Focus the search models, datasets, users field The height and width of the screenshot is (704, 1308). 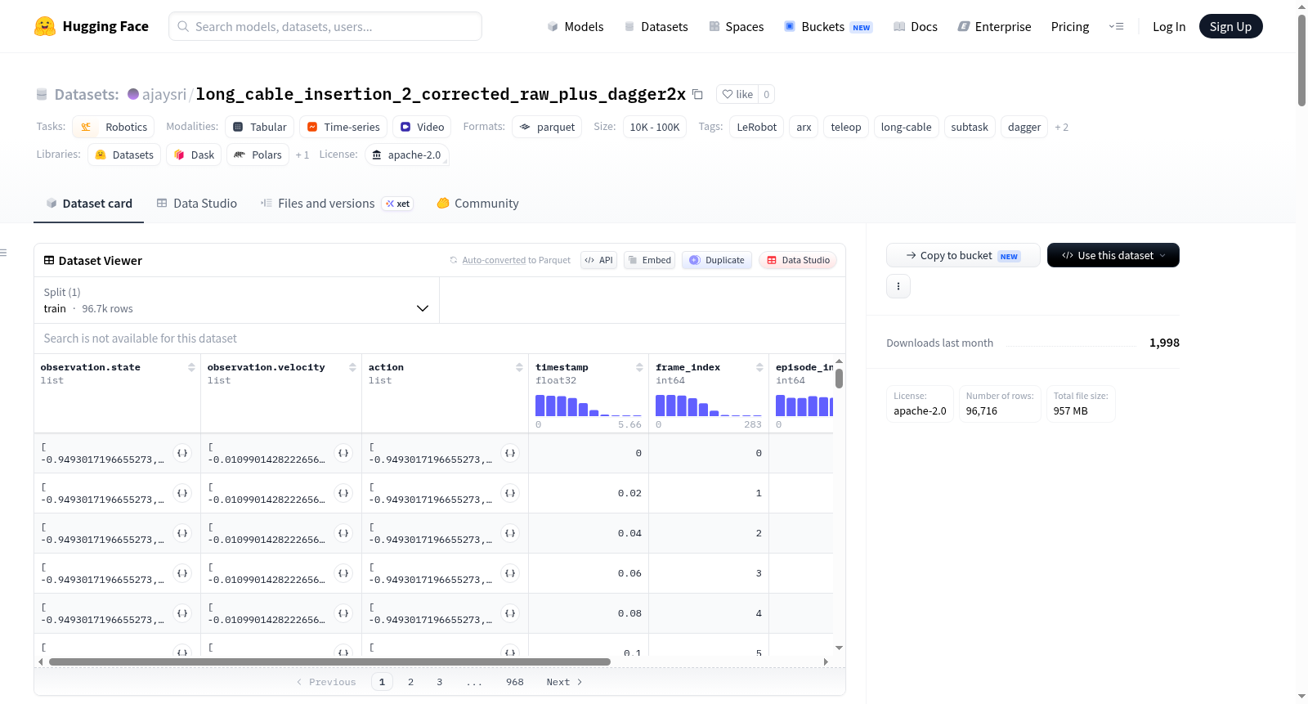coord(325,26)
